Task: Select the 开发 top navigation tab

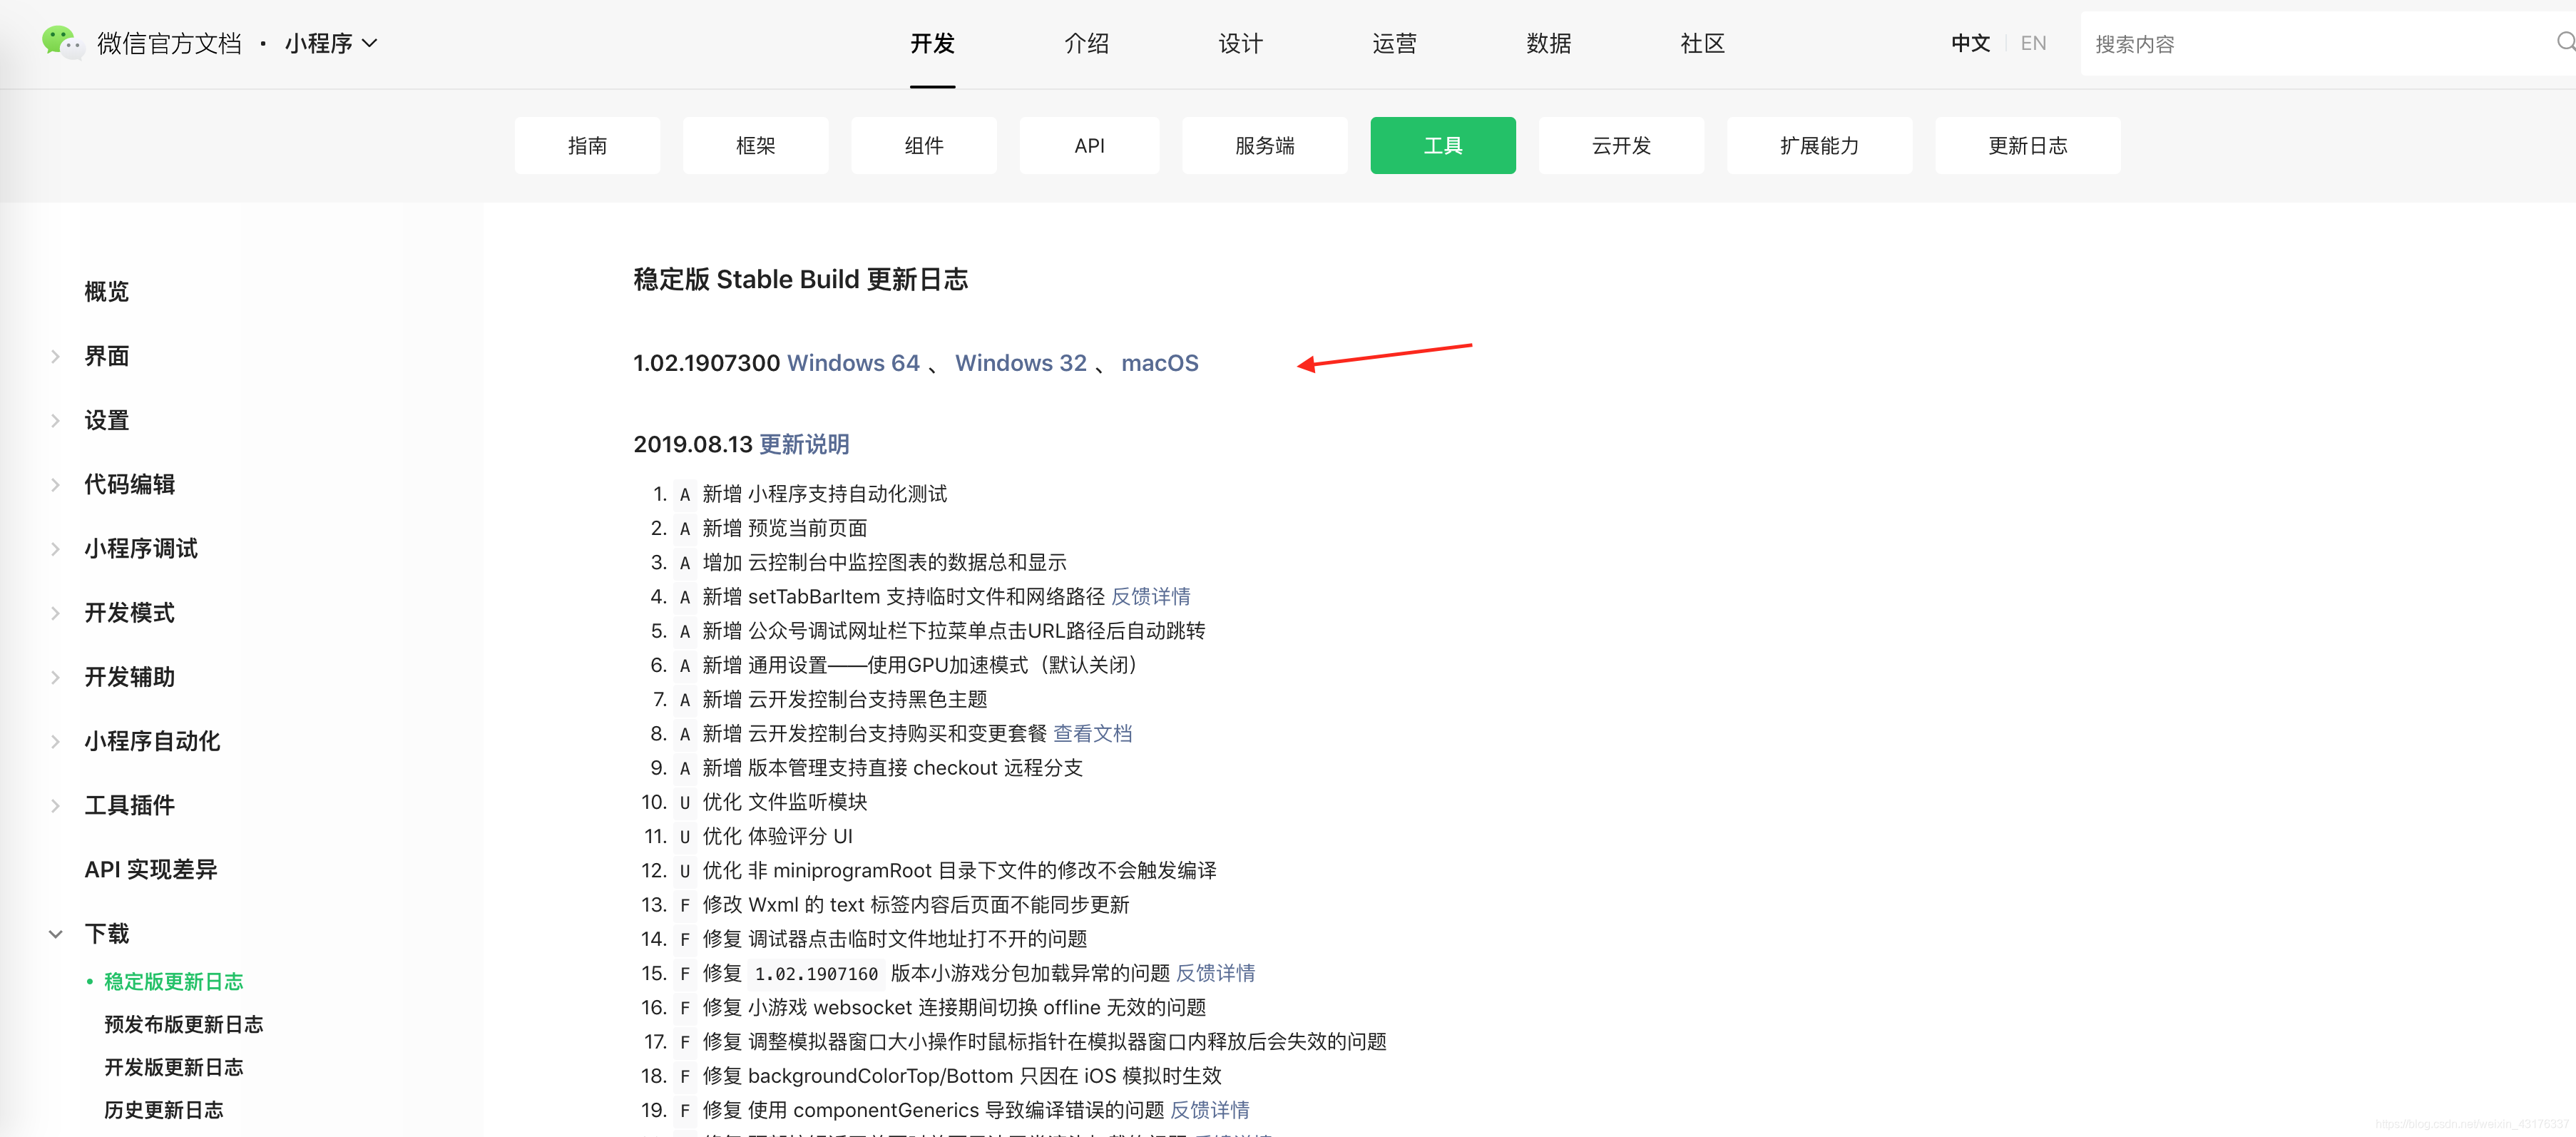Action: (x=932, y=43)
